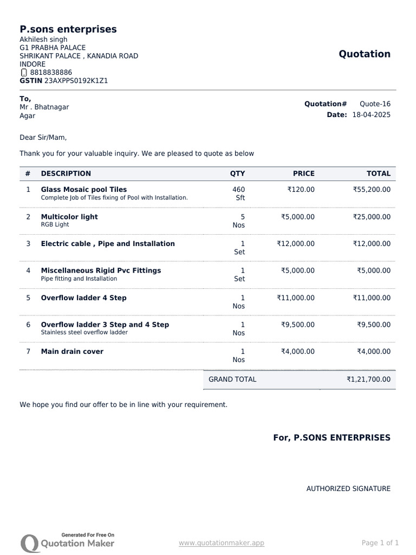Click the Quotation Maker brand text
This screenshot has width=416, height=555.
[x=77, y=544]
